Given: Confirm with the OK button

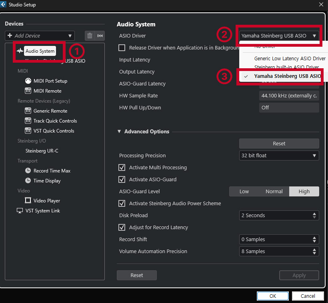Looking at the screenshot, I should [273, 296].
